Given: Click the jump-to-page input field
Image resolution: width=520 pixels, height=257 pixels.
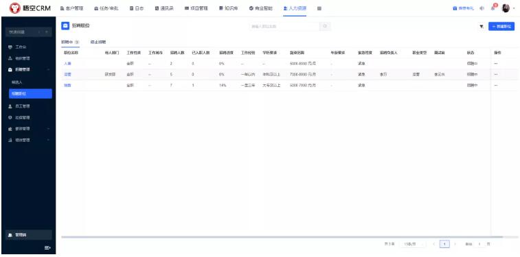Looking at the screenshot, I should (479, 244).
